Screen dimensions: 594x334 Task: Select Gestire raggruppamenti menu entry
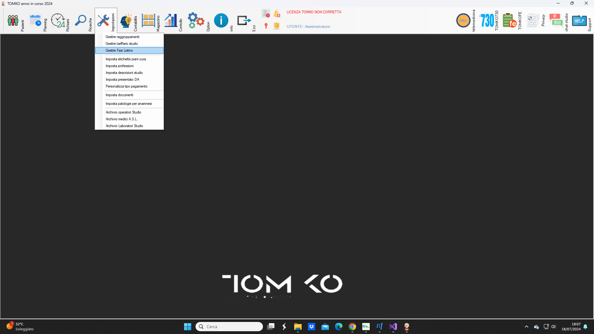point(129,37)
